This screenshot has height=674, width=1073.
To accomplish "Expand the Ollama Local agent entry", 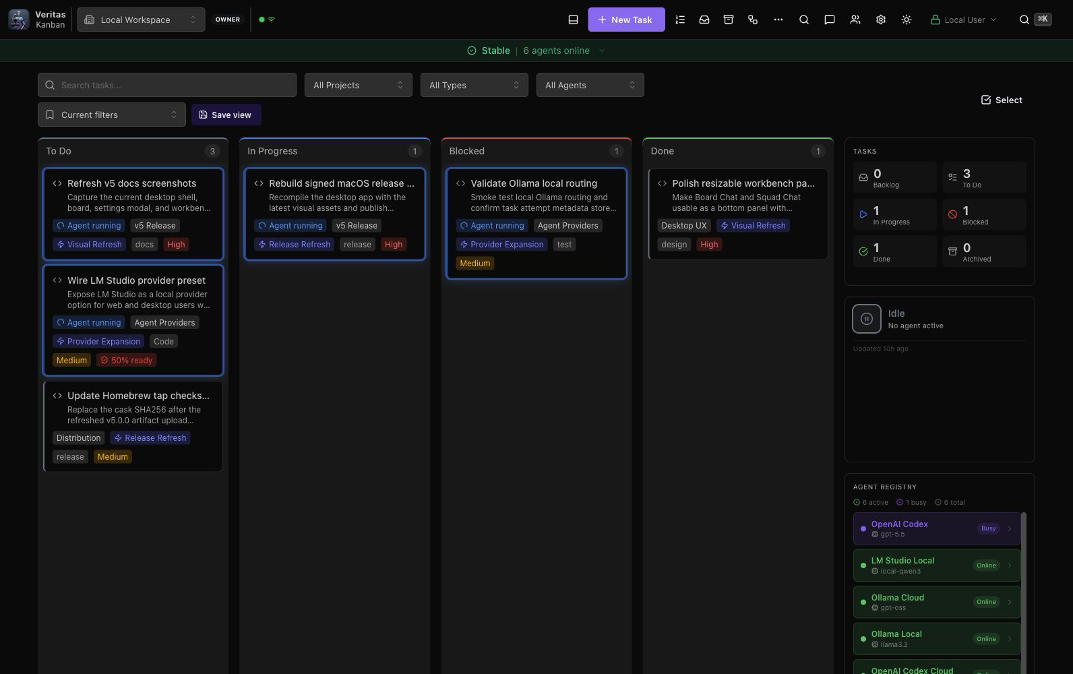I will 937,639.
